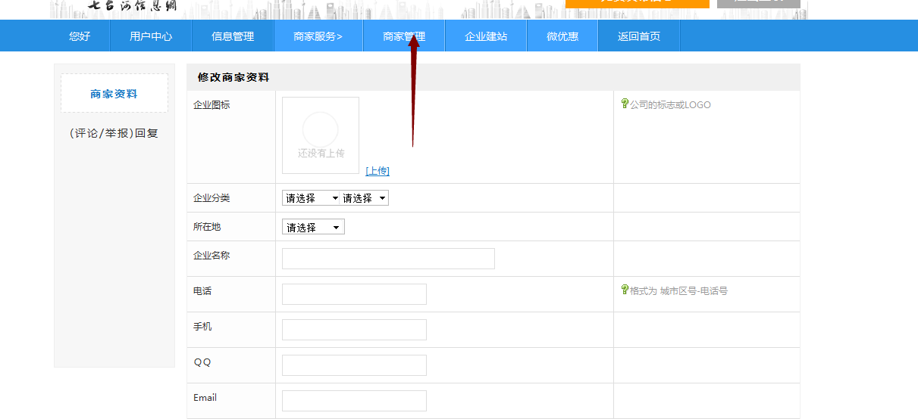This screenshot has width=918, height=419.
Task: Open 商家管理 navigation item
Action: [404, 36]
